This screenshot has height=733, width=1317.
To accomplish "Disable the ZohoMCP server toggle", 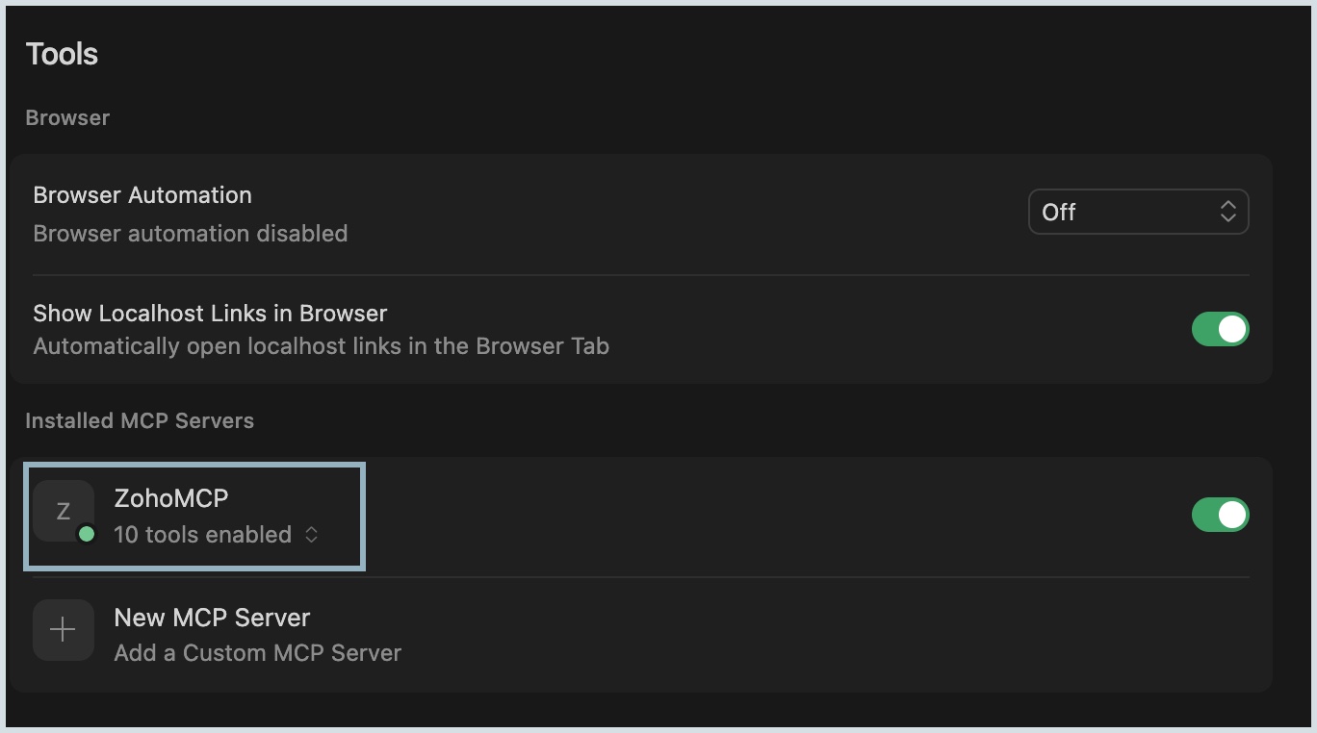I will (x=1220, y=515).
